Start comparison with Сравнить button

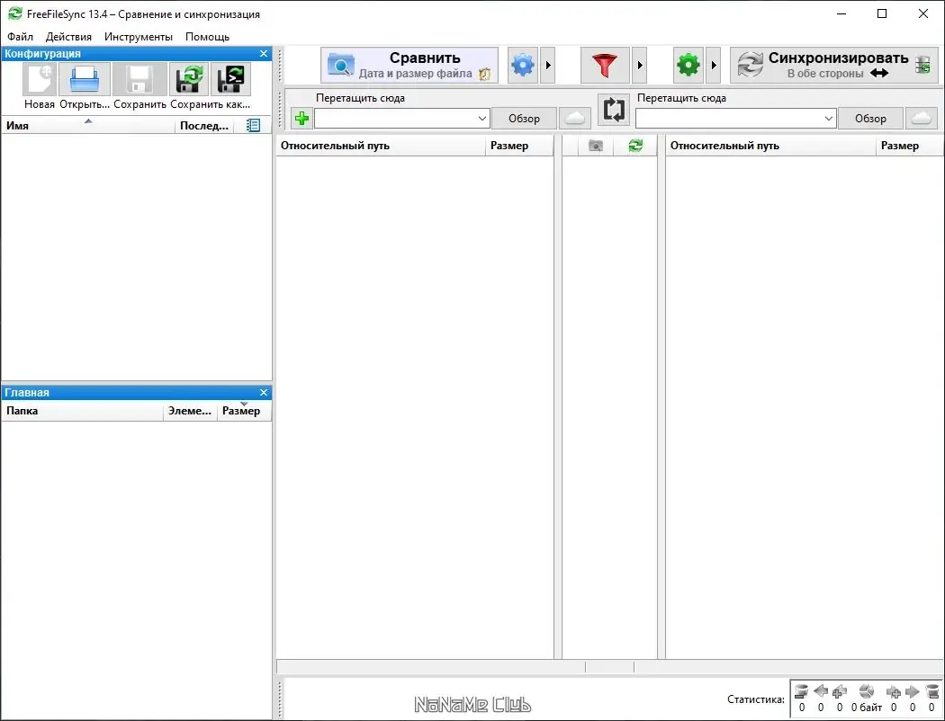click(x=409, y=65)
